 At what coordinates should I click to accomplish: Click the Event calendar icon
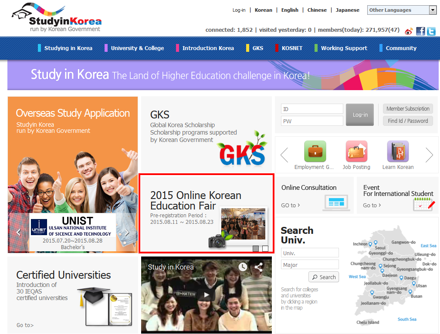tap(424, 204)
